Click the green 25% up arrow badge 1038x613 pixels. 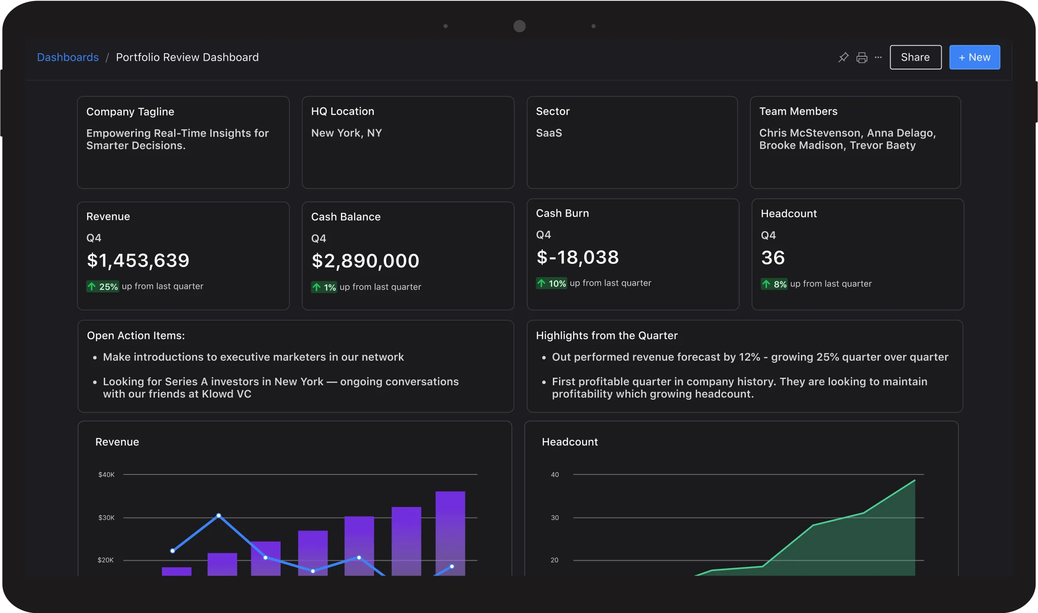click(x=102, y=287)
